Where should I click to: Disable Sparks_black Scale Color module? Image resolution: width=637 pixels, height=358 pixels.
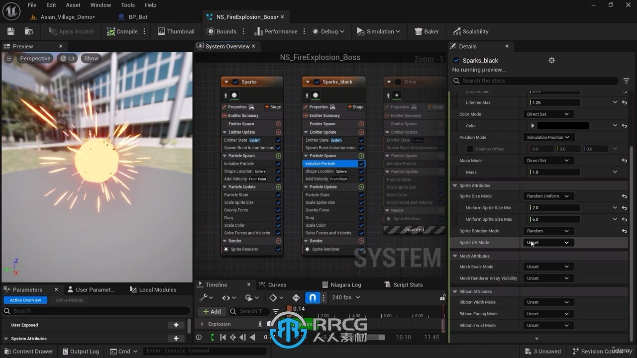[x=361, y=225]
